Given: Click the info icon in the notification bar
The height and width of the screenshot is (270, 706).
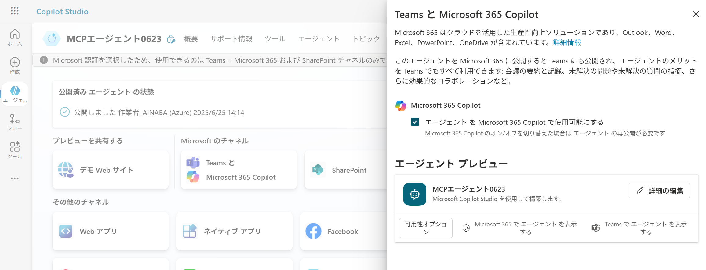Looking at the screenshot, I should 44,60.
